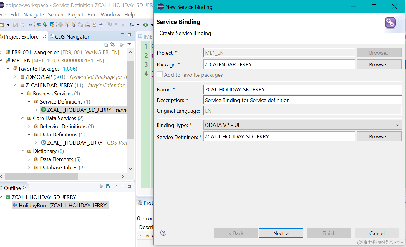The height and width of the screenshot is (247, 406).
Task: Click the Service Definition input field
Action: (x=279, y=136)
